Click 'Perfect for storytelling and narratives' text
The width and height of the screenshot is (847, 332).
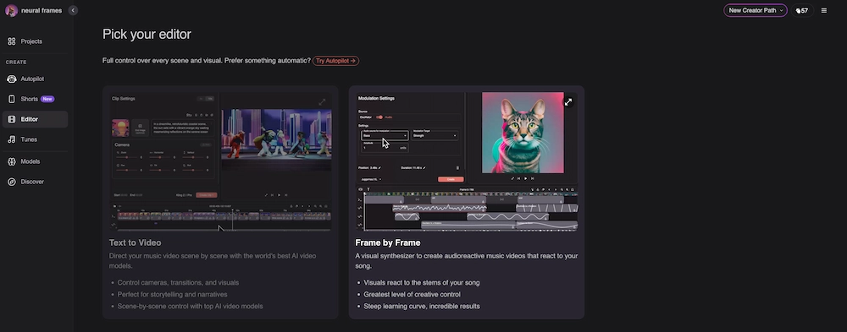point(172,294)
